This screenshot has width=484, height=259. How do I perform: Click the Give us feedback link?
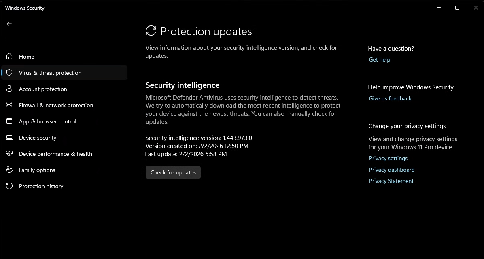(390, 98)
